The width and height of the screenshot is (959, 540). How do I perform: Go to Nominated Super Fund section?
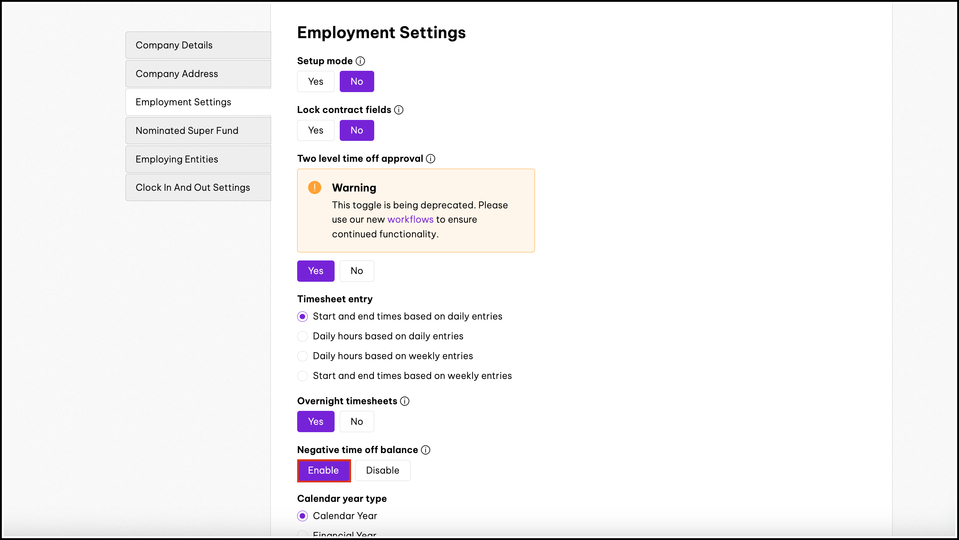pyautogui.click(x=198, y=131)
